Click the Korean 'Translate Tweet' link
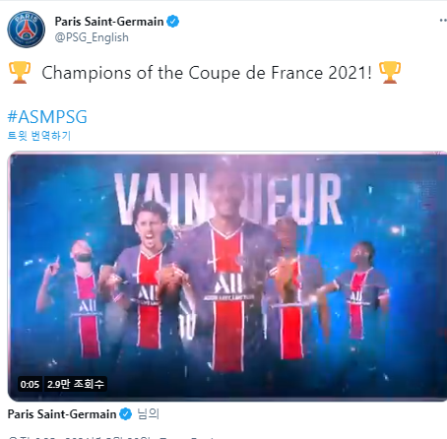The height and width of the screenshot is (439, 447). pos(39,136)
